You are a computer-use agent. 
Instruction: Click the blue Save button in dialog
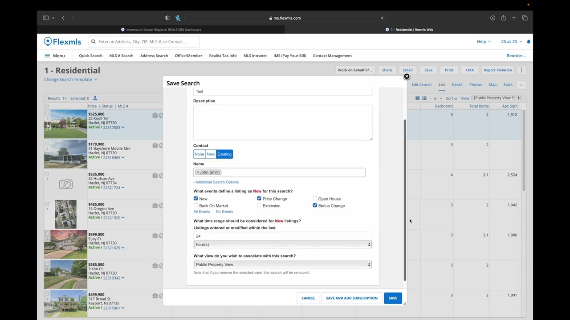pos(393,298)
